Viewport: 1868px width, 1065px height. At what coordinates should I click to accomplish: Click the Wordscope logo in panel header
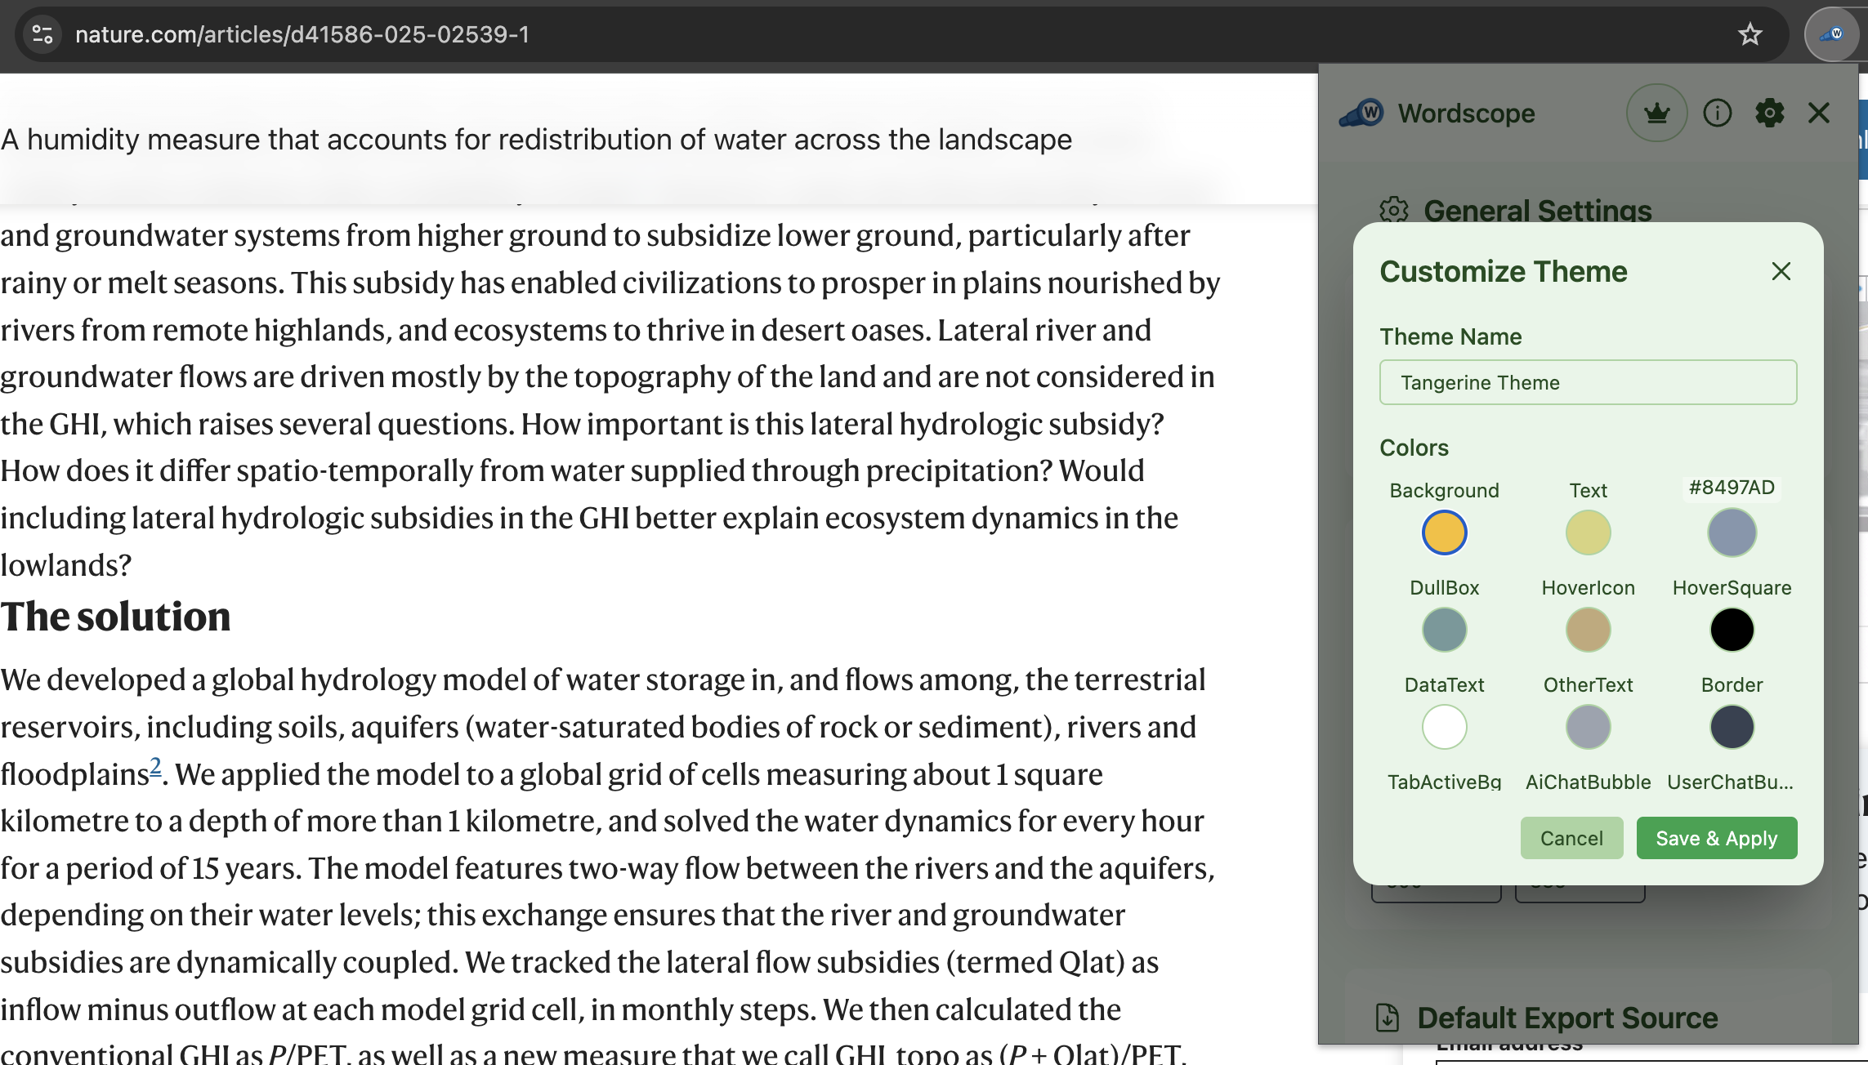point(1362,113)
